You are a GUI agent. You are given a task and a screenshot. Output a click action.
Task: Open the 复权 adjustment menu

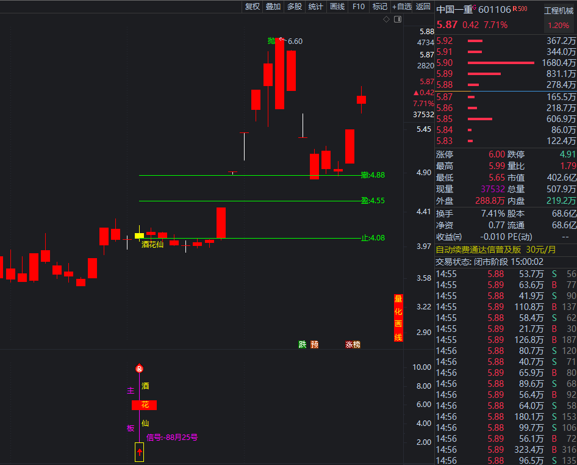click(x=252, y=7)
